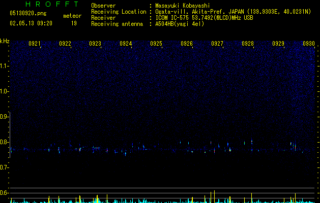Click the 0923 time marker

pyautogui.click(x=95, y=44)
